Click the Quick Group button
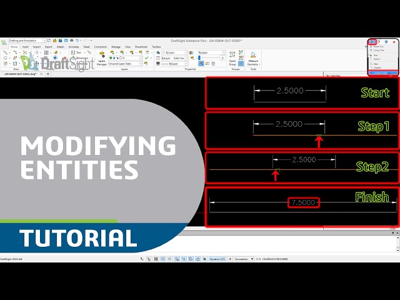The height and width of the screenshot is (300, 400). pyautogui.click(x=232, y=59)
